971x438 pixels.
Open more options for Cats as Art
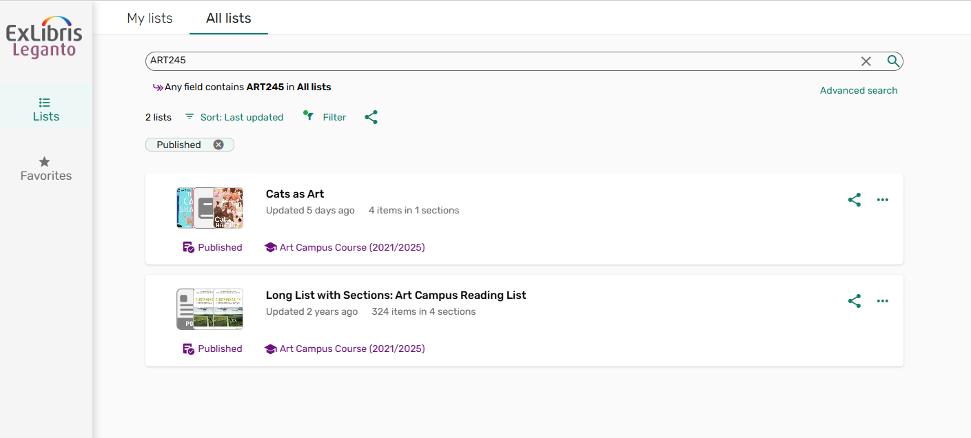click(883, 200)
